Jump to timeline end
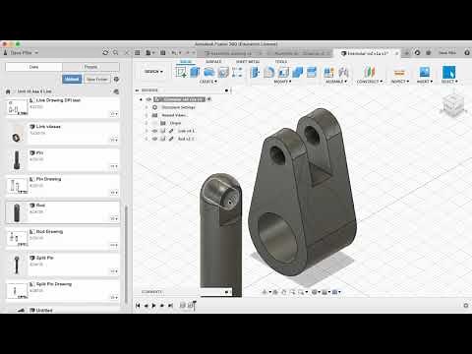The width and height of the screenshot is (472, 354). [x=170, y=306]
